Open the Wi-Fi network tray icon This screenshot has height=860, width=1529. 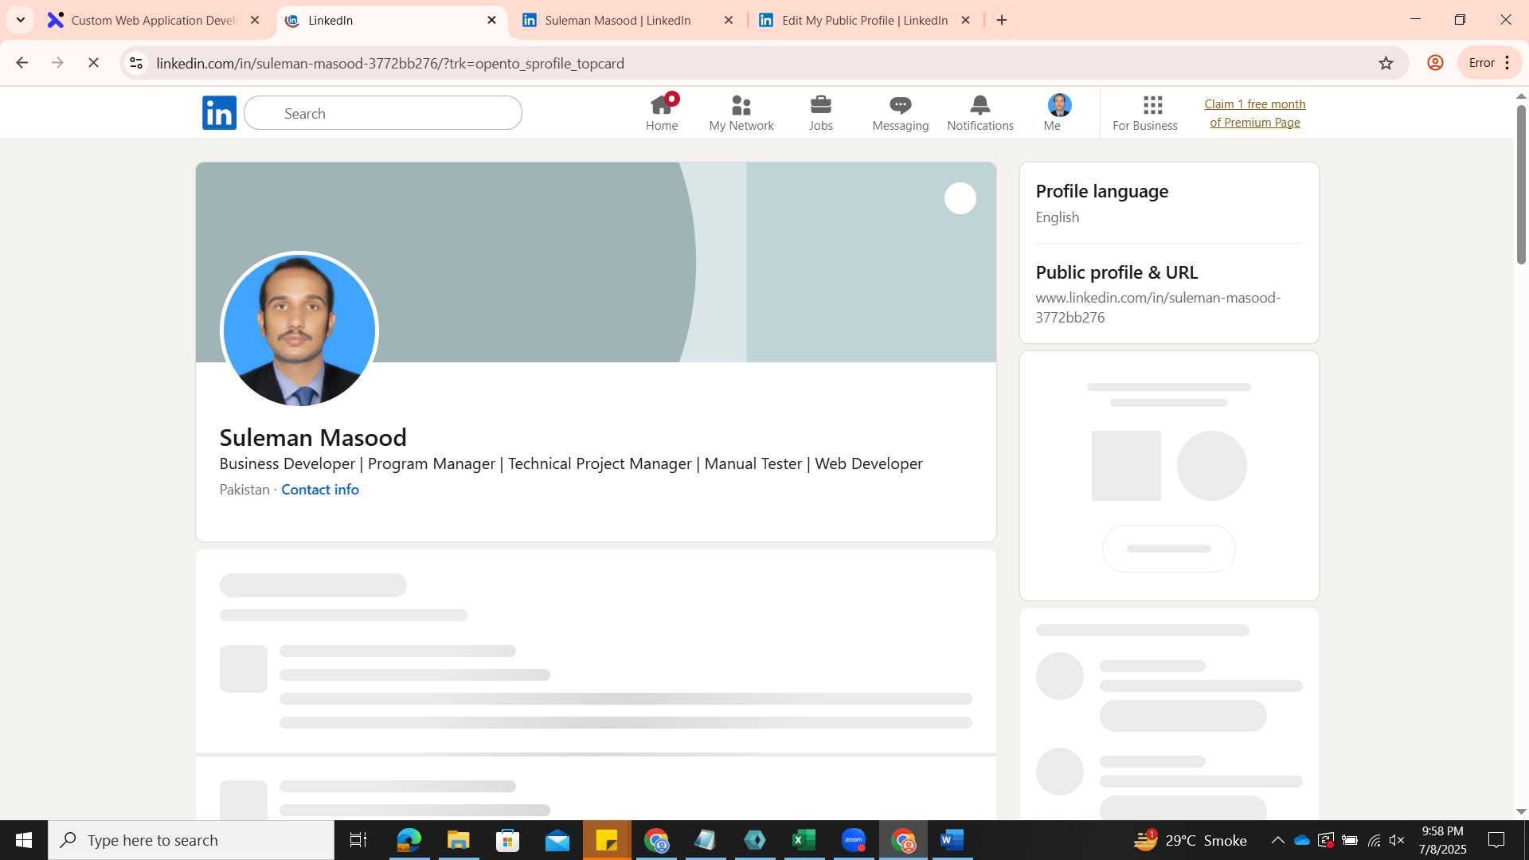1374,840
